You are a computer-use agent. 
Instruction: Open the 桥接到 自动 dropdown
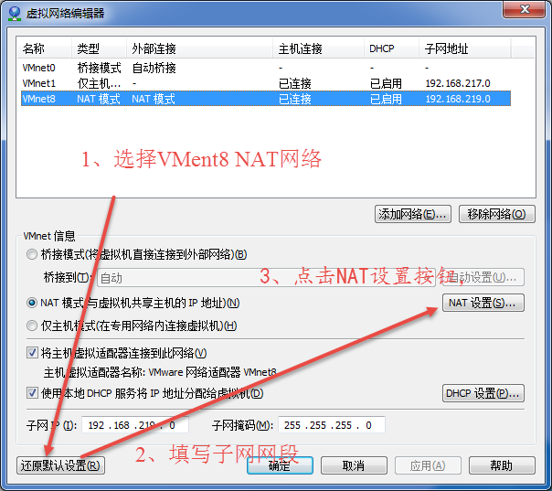(265, 277)
